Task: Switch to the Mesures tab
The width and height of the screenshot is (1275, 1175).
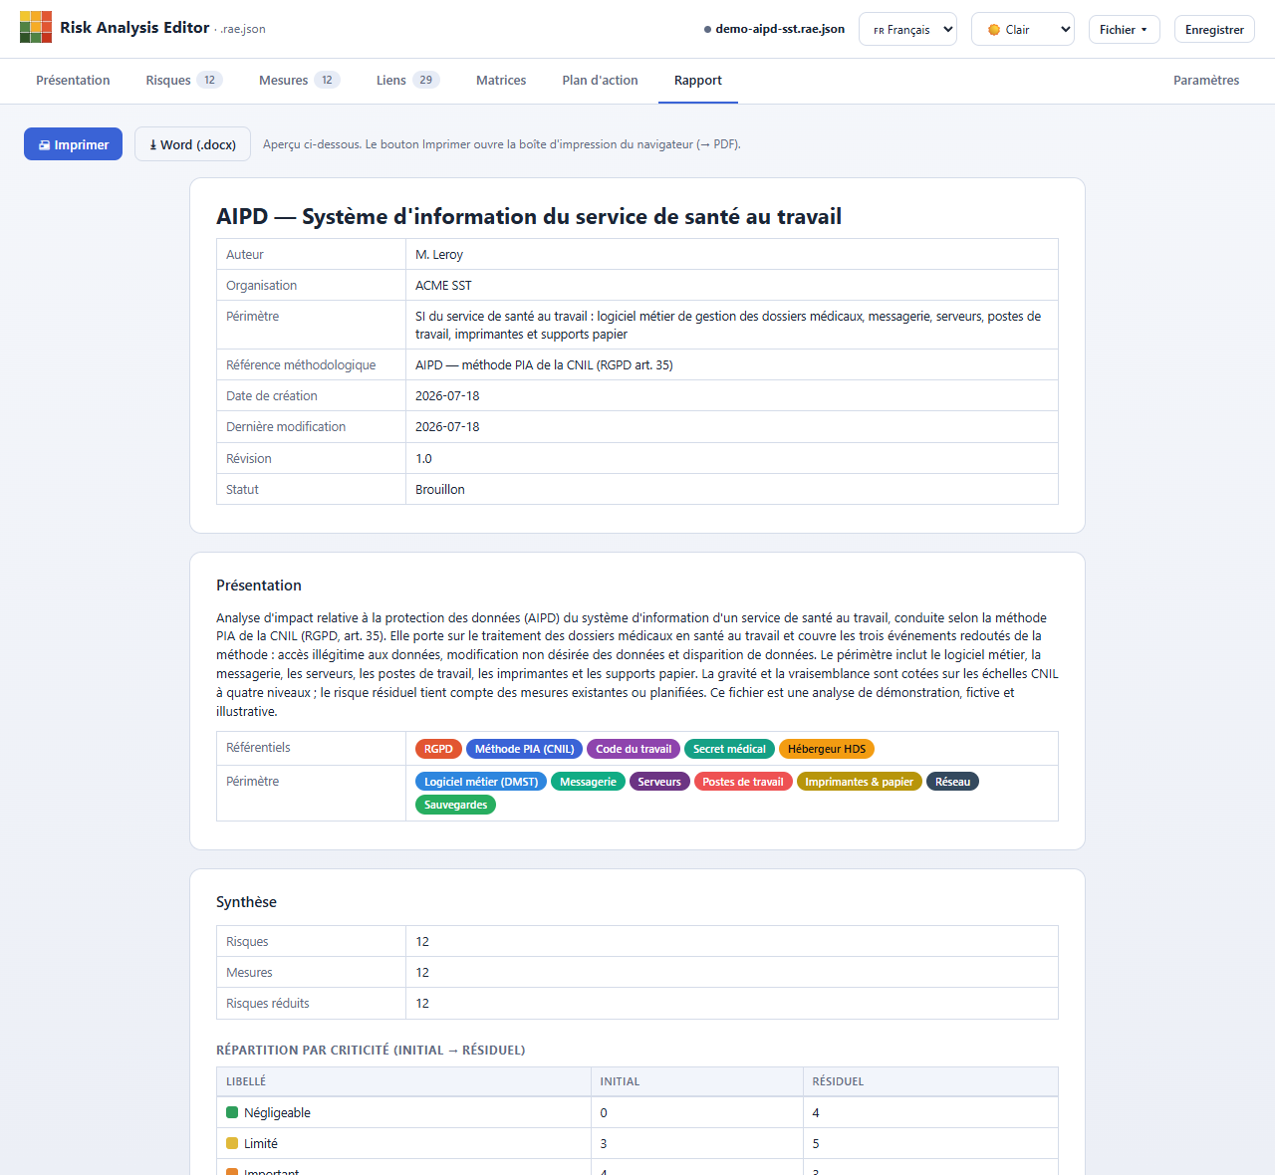Action: pyautogui.click(x=299, y=80)
